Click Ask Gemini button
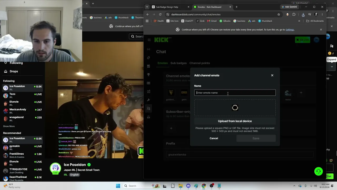337x190 pixels. (x=289, y=7)
